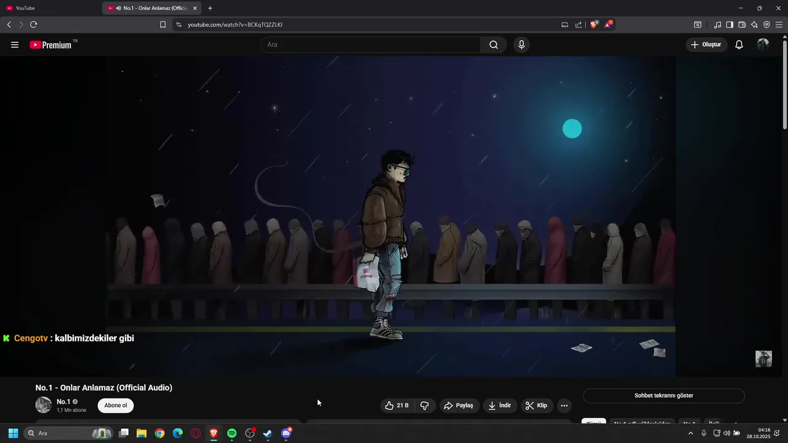Open Google Chrome from taskbar
Screen dimensions: 788x443
point(159,433)
